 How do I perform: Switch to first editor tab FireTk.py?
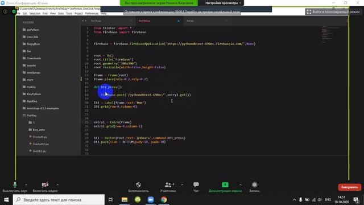96,21
